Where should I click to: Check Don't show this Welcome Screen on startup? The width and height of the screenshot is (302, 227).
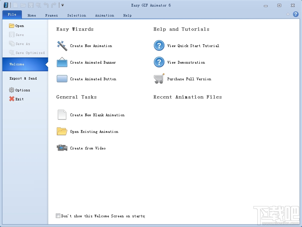[x=58, y=216]
